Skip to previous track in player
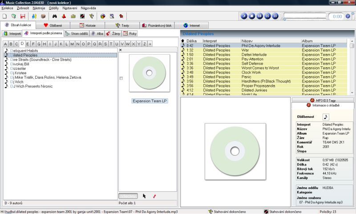356x214 pixels. pyautogui.click(x=267, y=16)
